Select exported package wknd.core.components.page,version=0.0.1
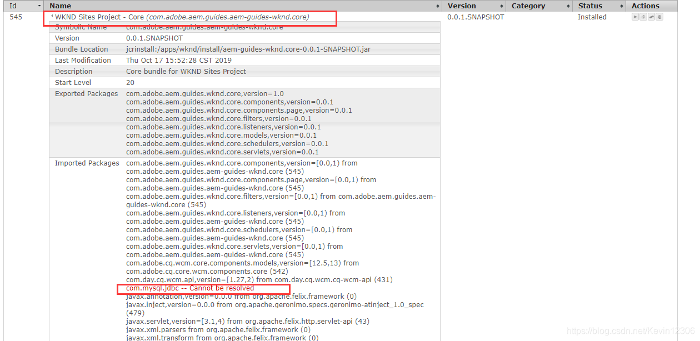700x341 pixels. [x=239, y=111]
